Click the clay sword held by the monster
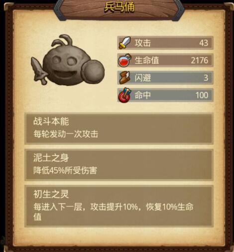 (x=39, y=71)
